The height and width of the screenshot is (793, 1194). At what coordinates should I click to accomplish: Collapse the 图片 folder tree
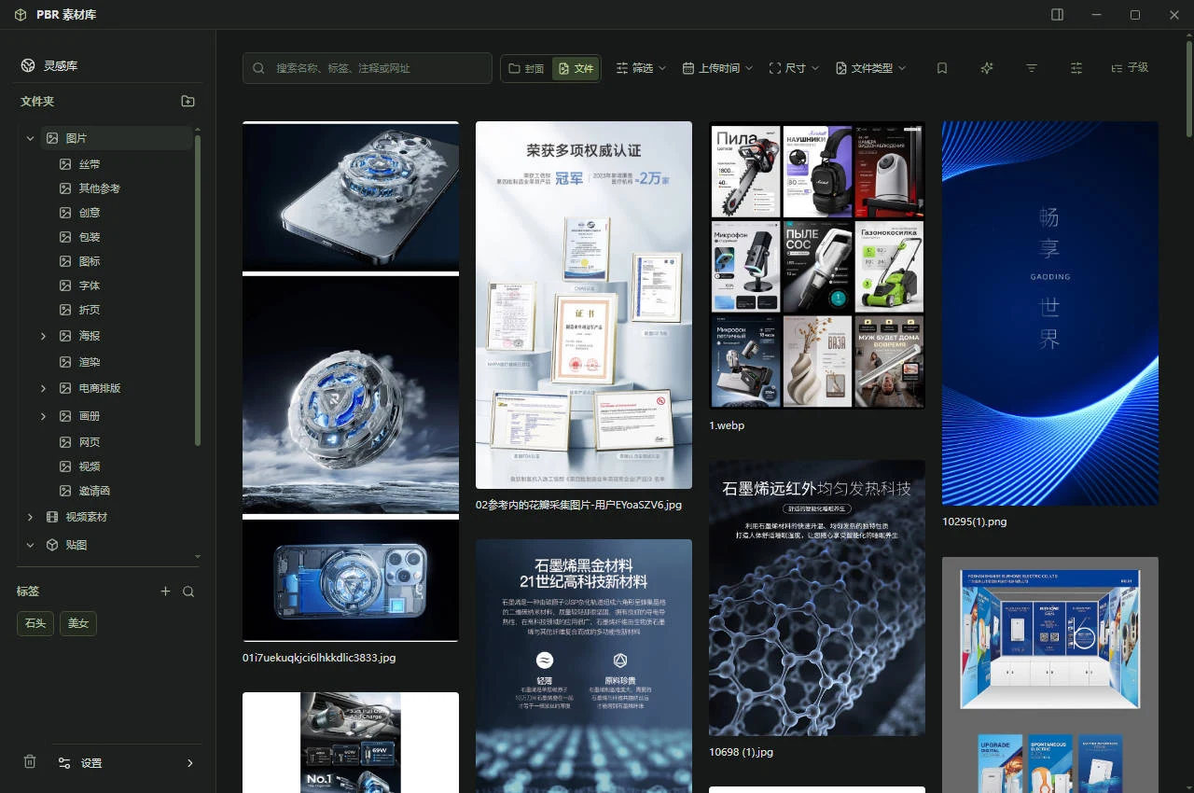[30, 138]
